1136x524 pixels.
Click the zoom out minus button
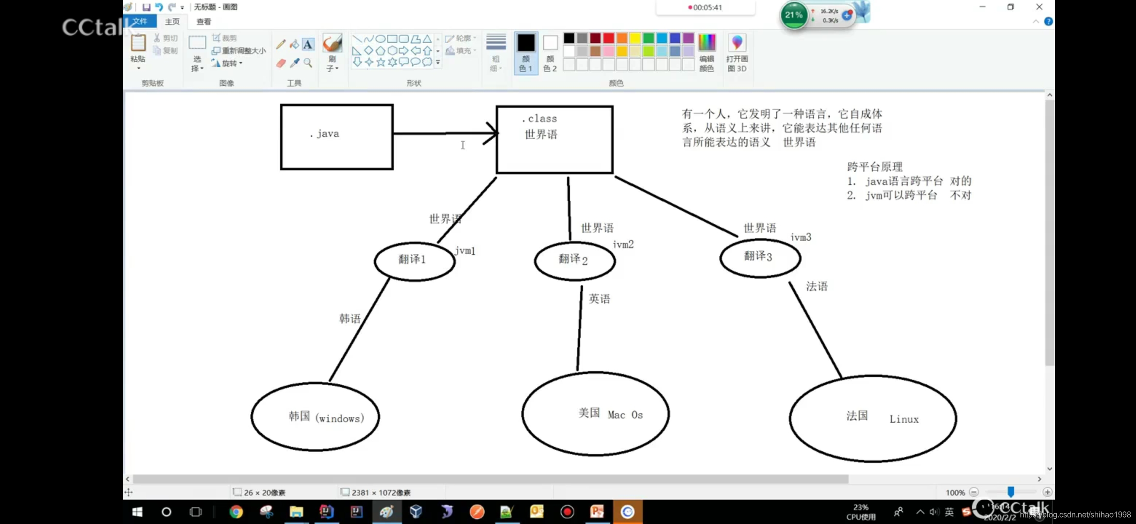(974, 492)
